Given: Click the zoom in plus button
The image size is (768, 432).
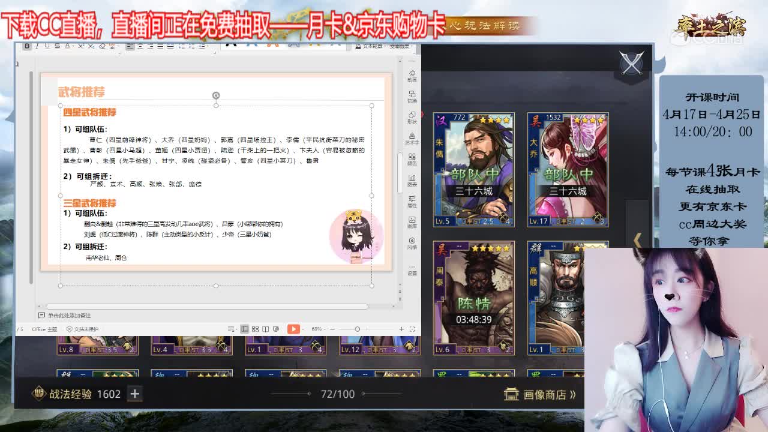Looking at the screenshot, I should [401, 329].
